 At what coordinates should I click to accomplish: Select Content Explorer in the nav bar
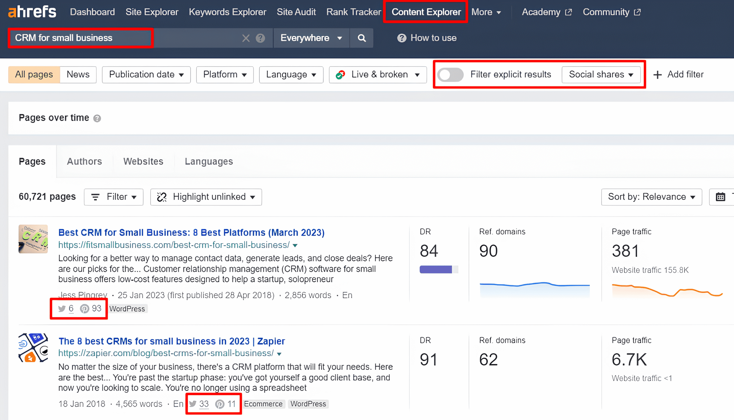[426, 12]
